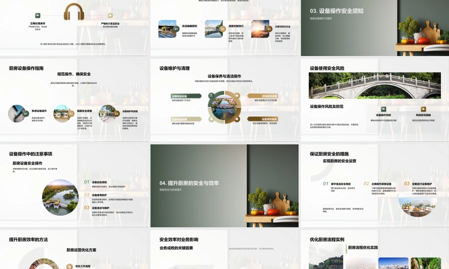Click the 01 badge beside 熟悉设备操作
449x269 pixels.
click(26, 114)
